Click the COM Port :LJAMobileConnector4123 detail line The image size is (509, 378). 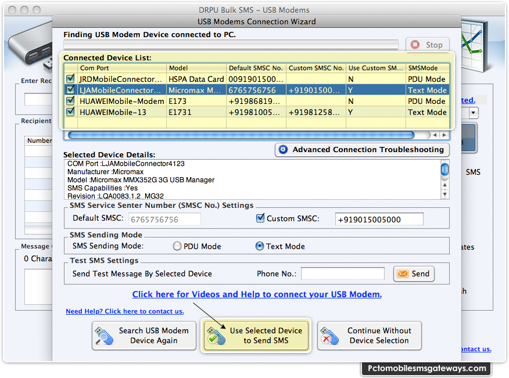click(126, 164)
